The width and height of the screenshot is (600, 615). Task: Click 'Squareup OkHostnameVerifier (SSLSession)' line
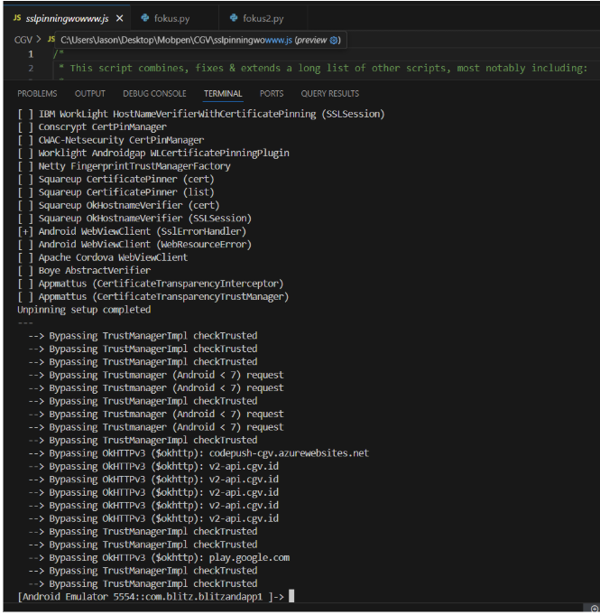pyautogui.click(x=134, y=218)
